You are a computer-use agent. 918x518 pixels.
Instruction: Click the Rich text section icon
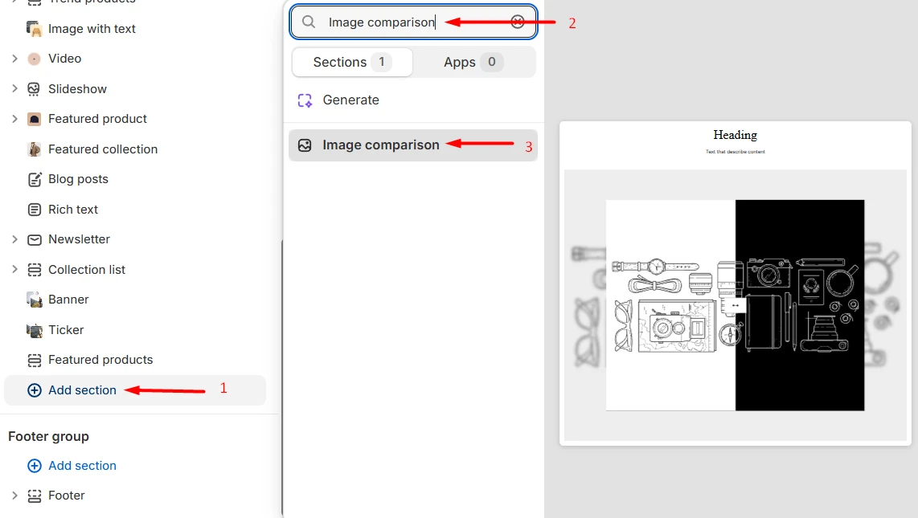click(35, 210)
